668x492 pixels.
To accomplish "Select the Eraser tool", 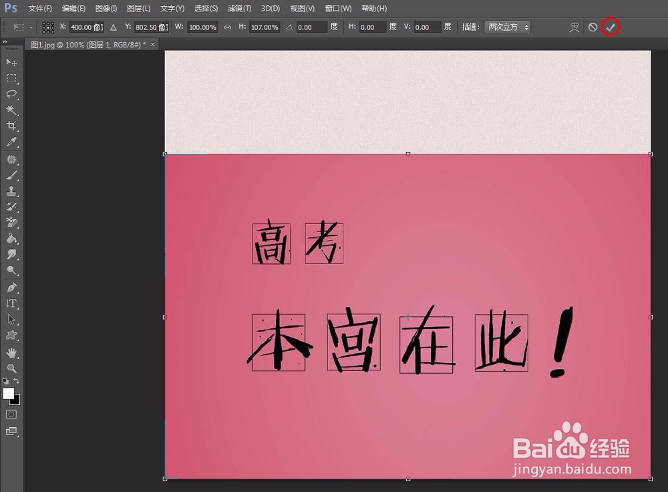I will click(x=11, y=223).
